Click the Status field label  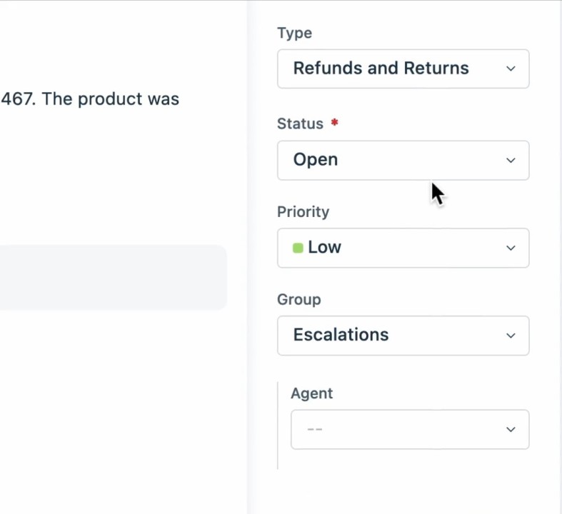point(300,124)
